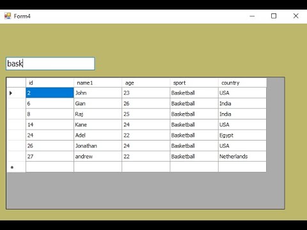Select the name cell 'Kane'
Screen dimensions: 307x230
coord(98,125)
